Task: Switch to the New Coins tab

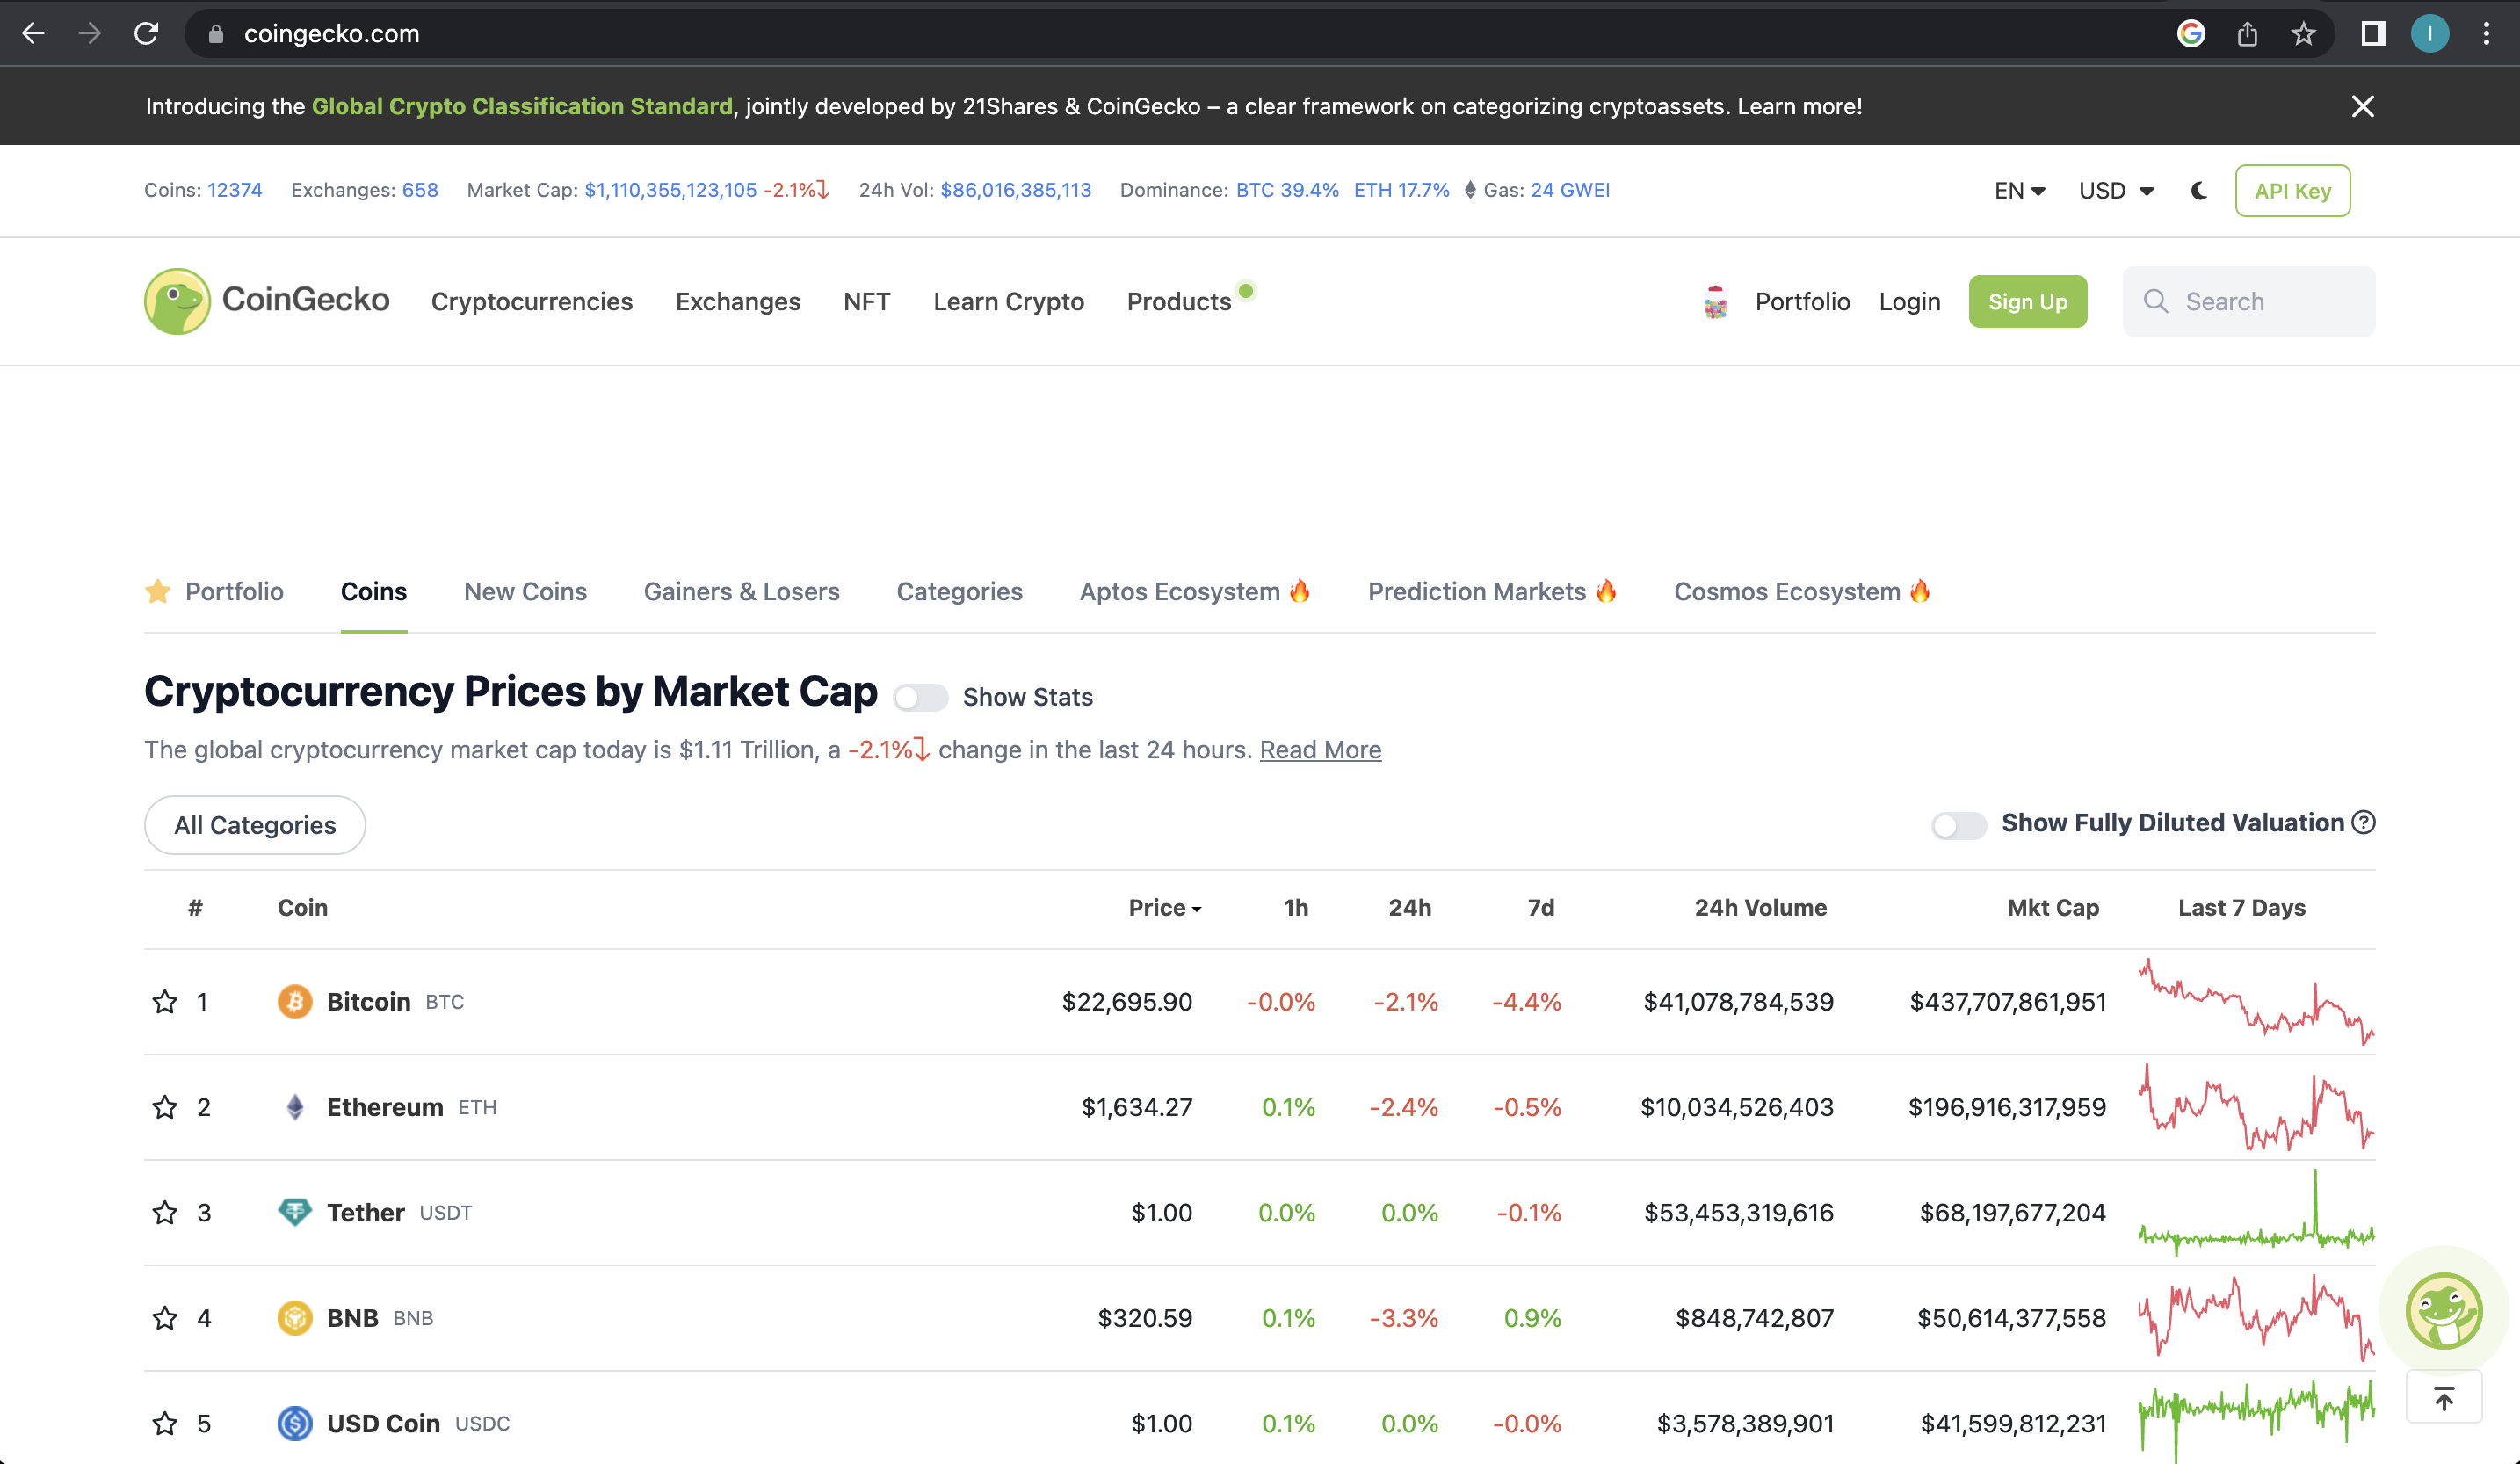Action: 525,591
